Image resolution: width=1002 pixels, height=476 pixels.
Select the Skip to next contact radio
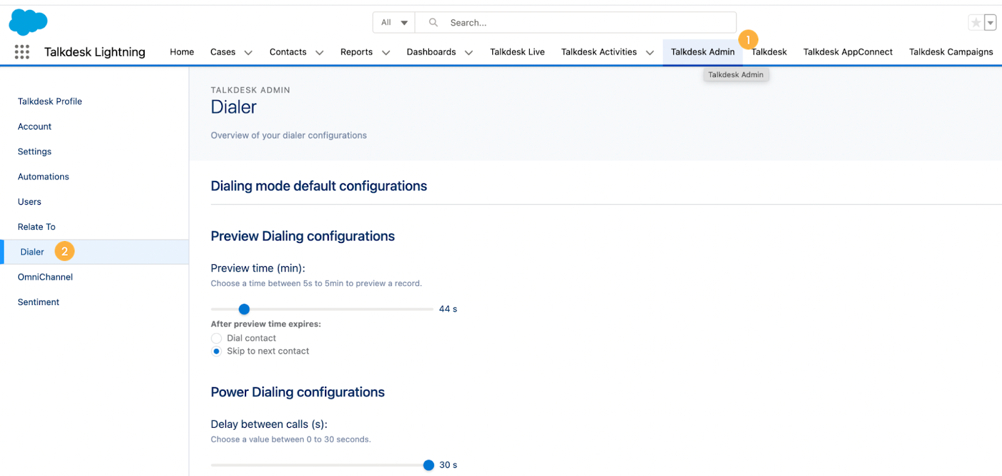[217, 351]
